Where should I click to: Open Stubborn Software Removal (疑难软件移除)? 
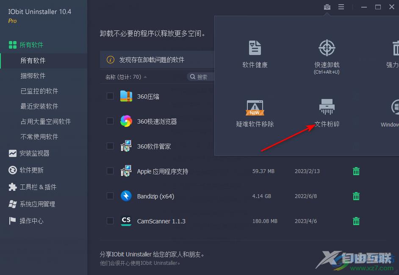point(255,113)
